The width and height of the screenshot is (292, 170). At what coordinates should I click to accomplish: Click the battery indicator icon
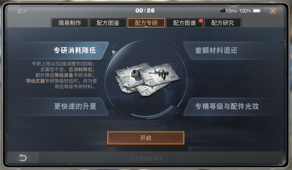coord(257,11)
